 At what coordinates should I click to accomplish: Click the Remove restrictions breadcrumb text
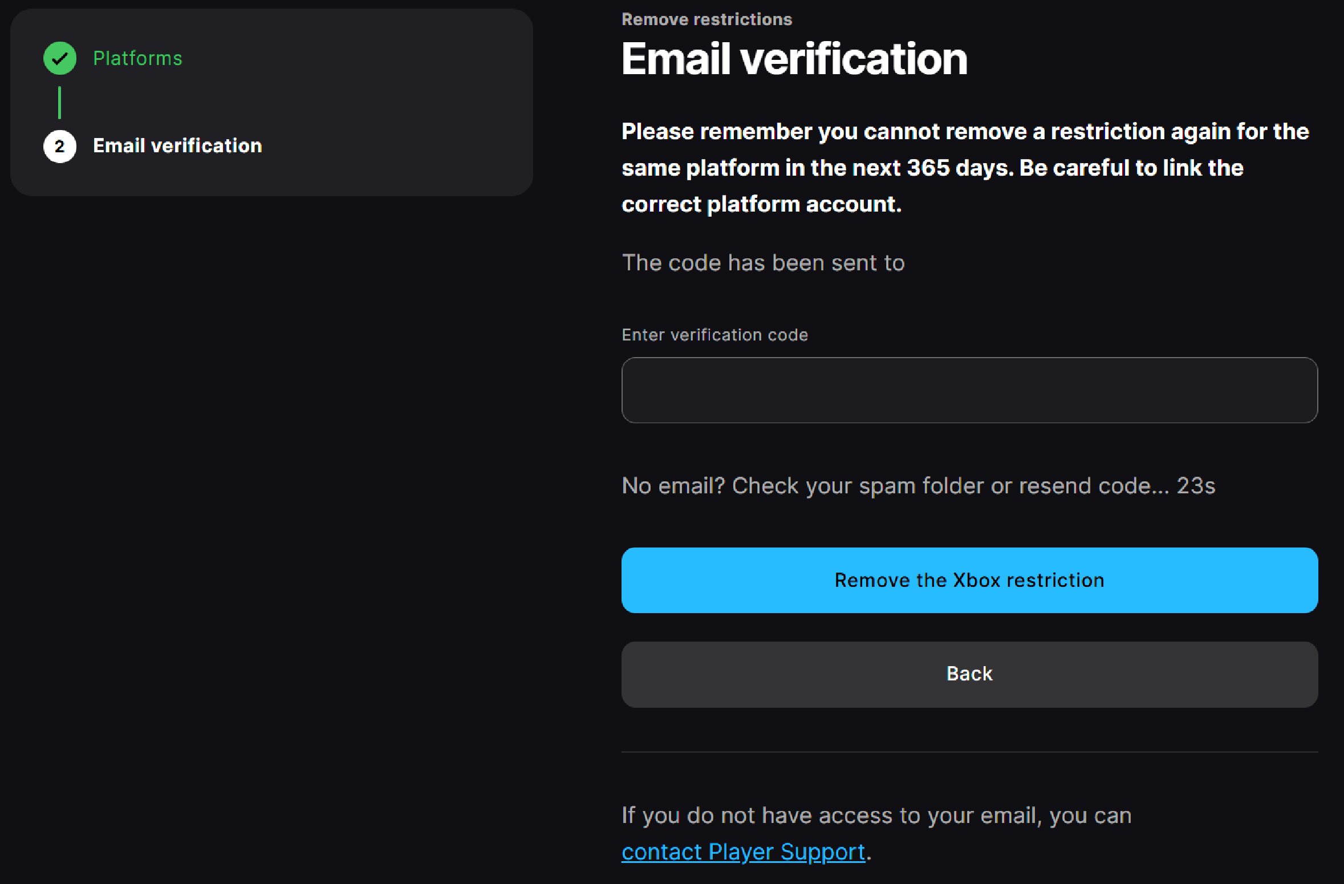706,19
